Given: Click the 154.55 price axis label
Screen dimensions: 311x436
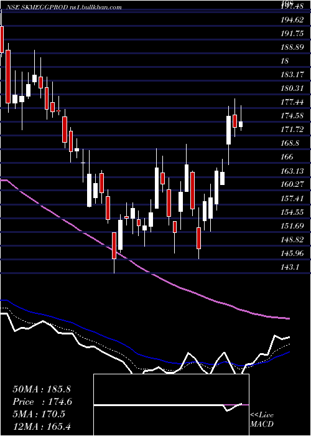Looking at the screenshot, I should (x=292, y=212).
